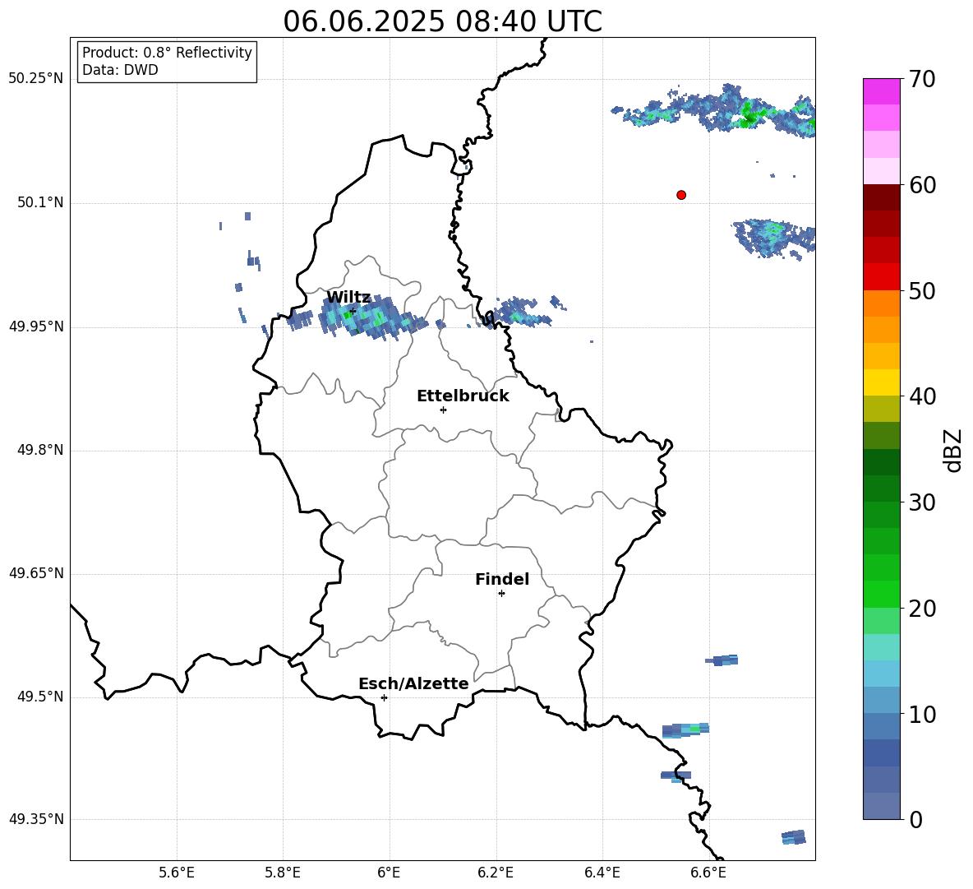Click the 50.1°N latitude label
973x889 pixels.
point(40,202)
